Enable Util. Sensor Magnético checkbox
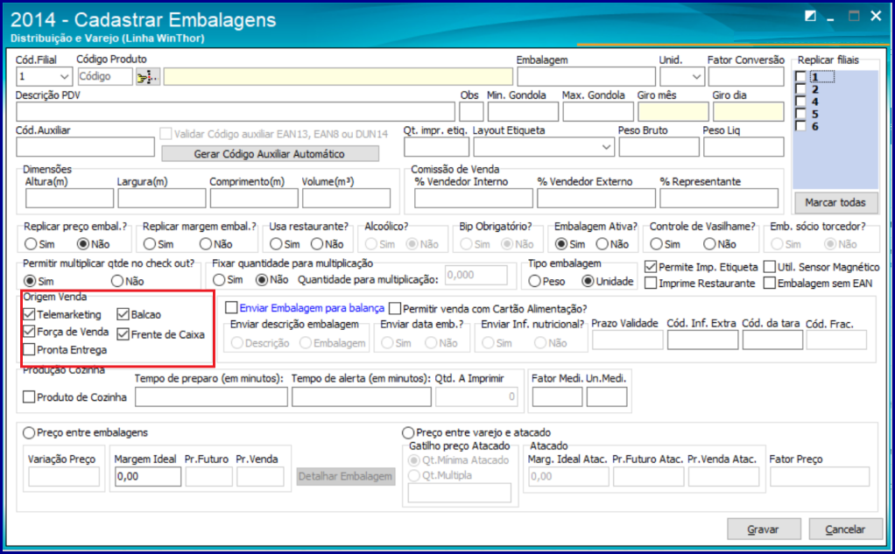The width and height of the screenshot is (895, 554). [x=770, y=267]
